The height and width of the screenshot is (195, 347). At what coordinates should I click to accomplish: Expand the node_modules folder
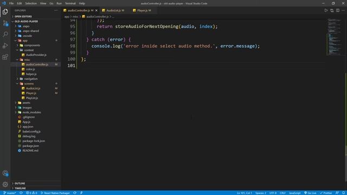pos(36,112)
